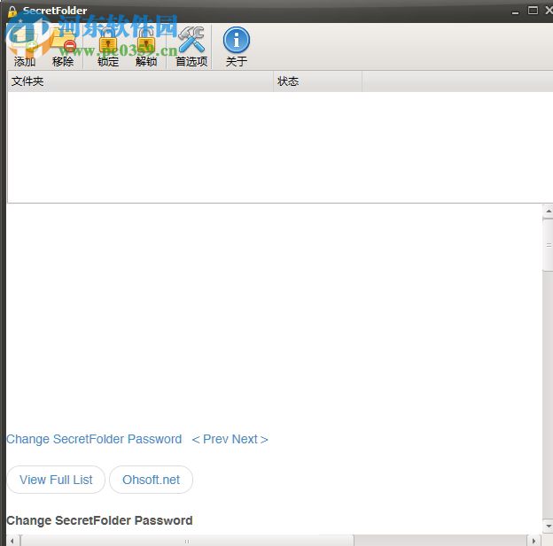
Task: Sort by the 状态 column header
Action: pos(318,81)
